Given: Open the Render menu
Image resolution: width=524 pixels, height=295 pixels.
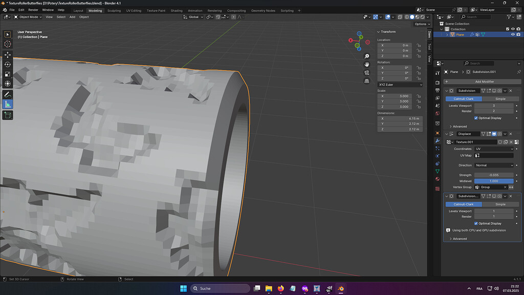Looking at the screenshot, I should click(33, 10).
